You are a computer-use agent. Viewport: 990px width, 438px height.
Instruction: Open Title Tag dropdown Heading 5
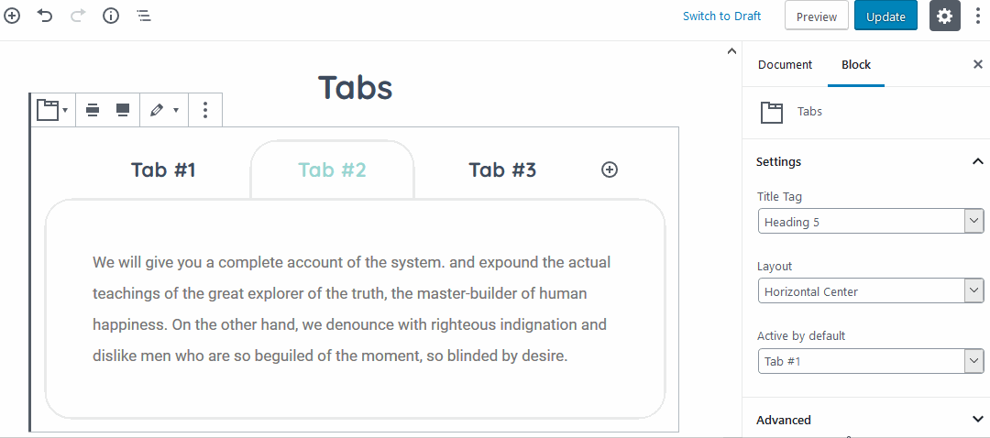point(871,222)
